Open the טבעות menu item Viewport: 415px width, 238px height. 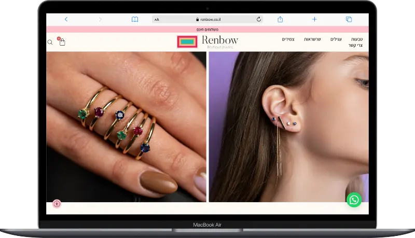tap(357, 39)
